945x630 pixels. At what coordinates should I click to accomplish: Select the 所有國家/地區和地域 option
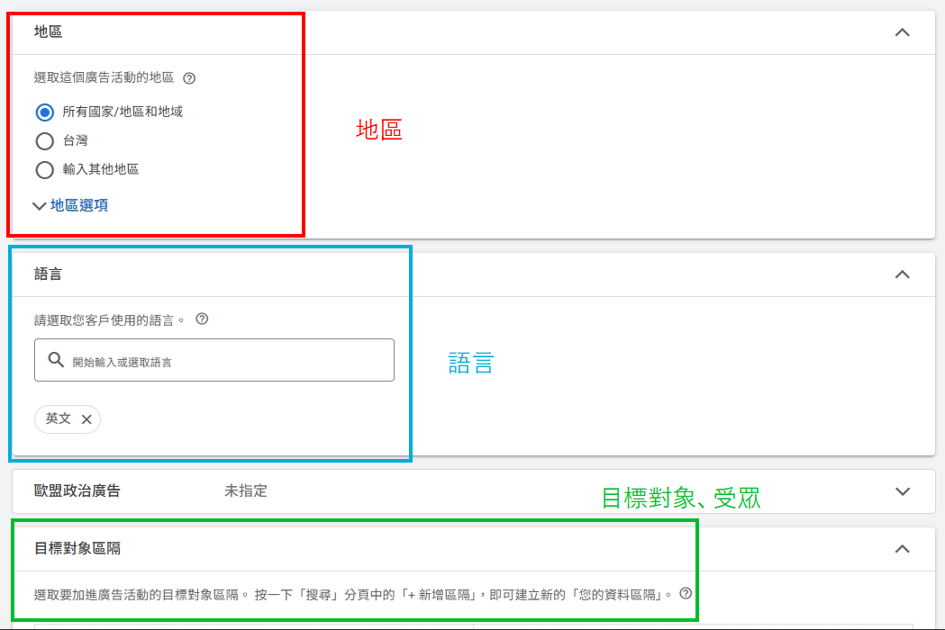tap(44, 112)
